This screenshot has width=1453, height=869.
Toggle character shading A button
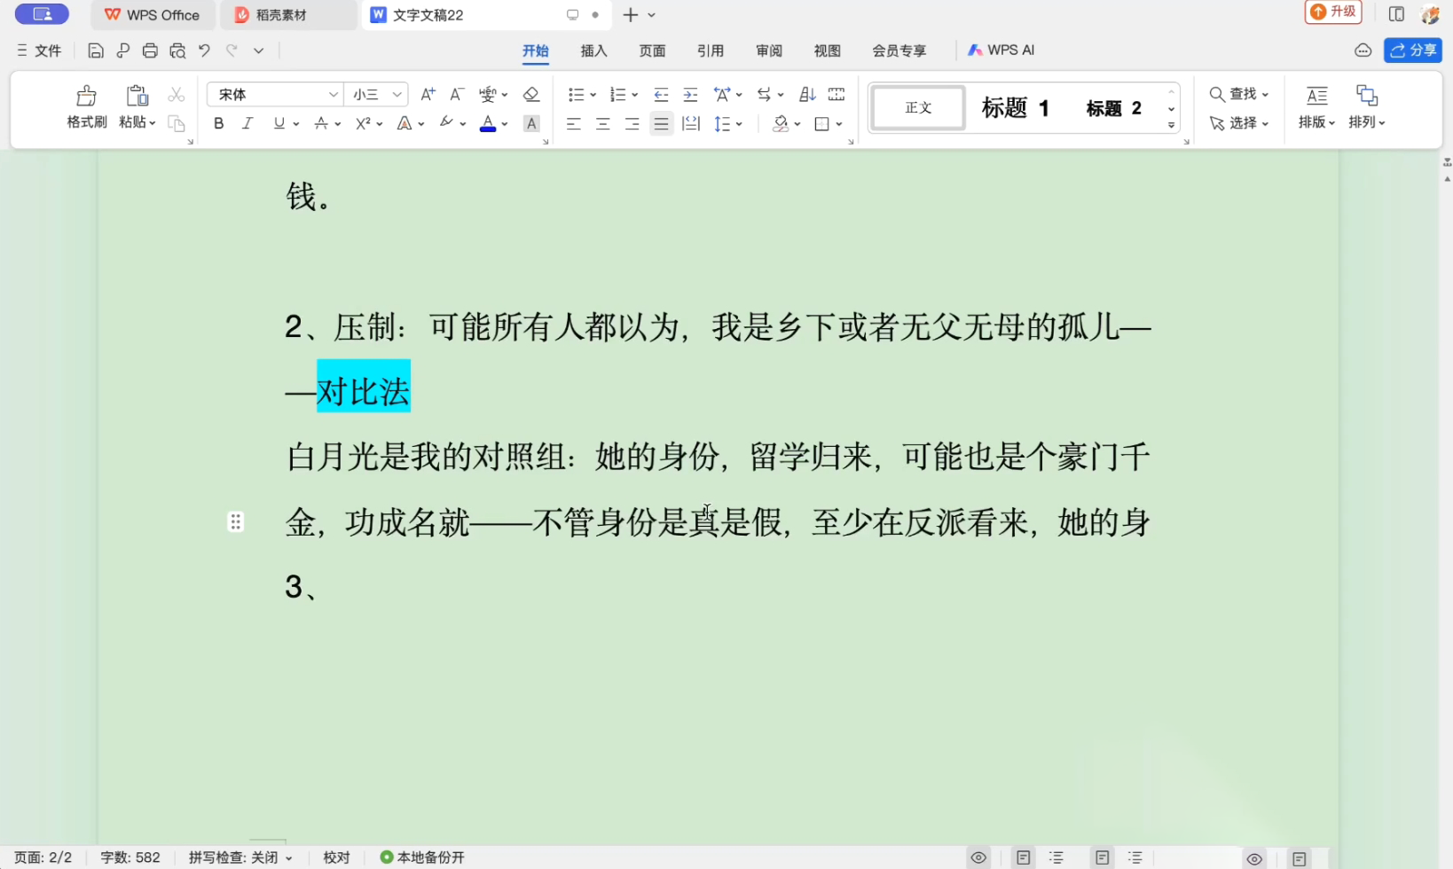point(531,123)
